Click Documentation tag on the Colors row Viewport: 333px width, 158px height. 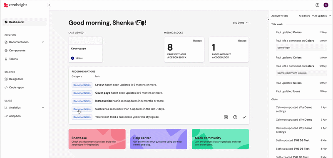pyautogui.click(x=82, y=109)
